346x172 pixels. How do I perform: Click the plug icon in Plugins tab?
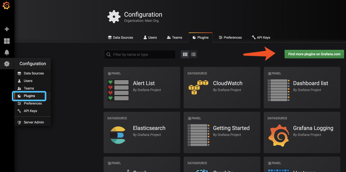point(194,37)
